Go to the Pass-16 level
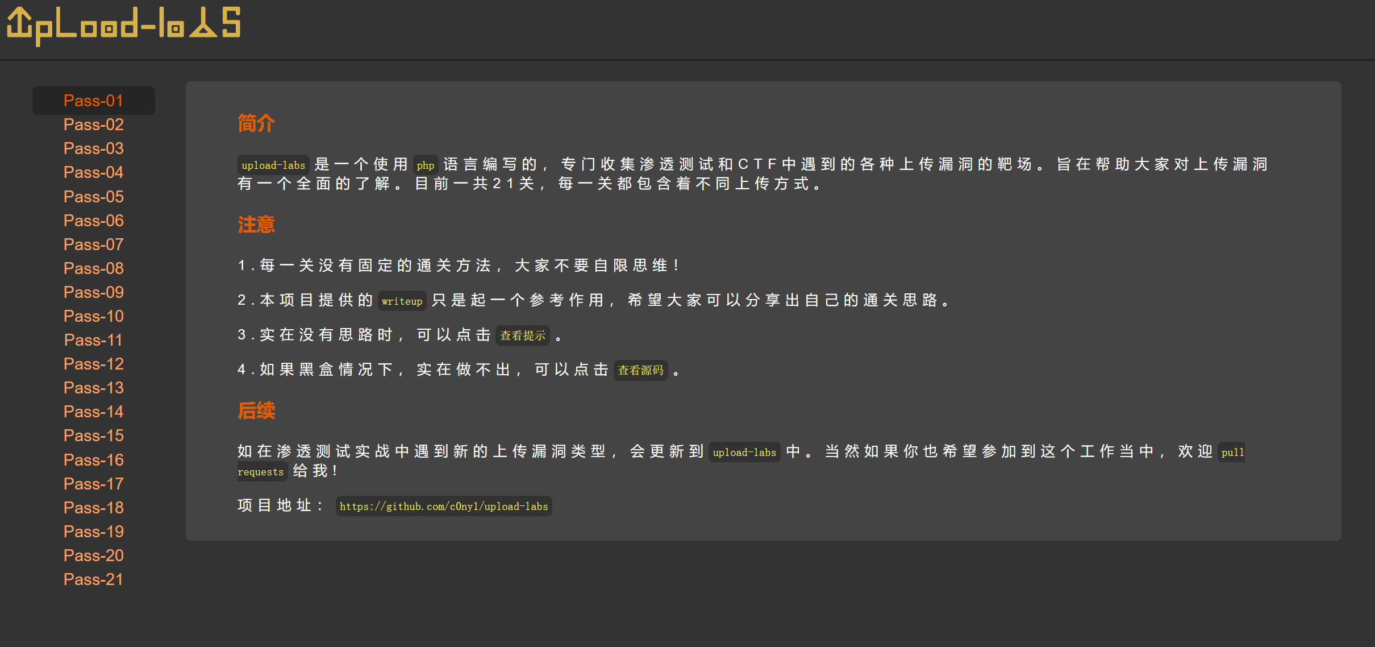The image size is (1375, 647). pyautogui.click(x=93, y=460)
